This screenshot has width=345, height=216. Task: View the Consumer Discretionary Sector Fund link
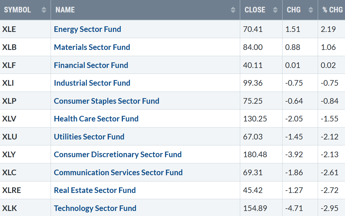point(118,155)
